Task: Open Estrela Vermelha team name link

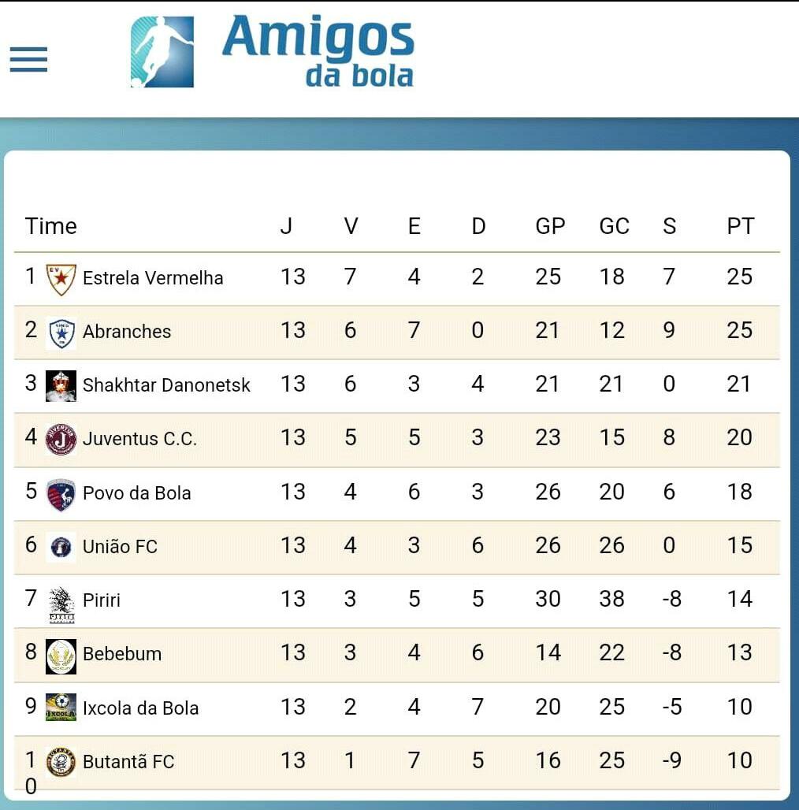Action: pyautogui.click(x=153, y=278)
